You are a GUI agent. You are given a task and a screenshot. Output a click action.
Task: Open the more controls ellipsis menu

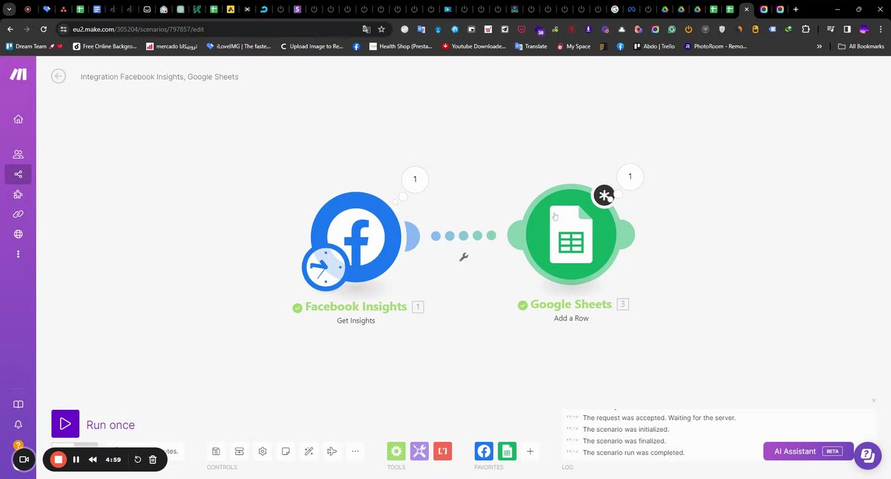(x=355, y=451)
